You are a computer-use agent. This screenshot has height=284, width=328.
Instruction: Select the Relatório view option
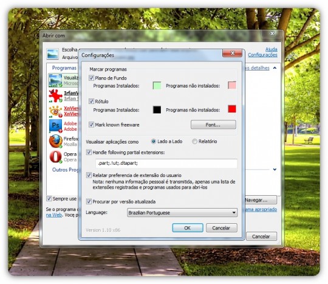point(194,141)
